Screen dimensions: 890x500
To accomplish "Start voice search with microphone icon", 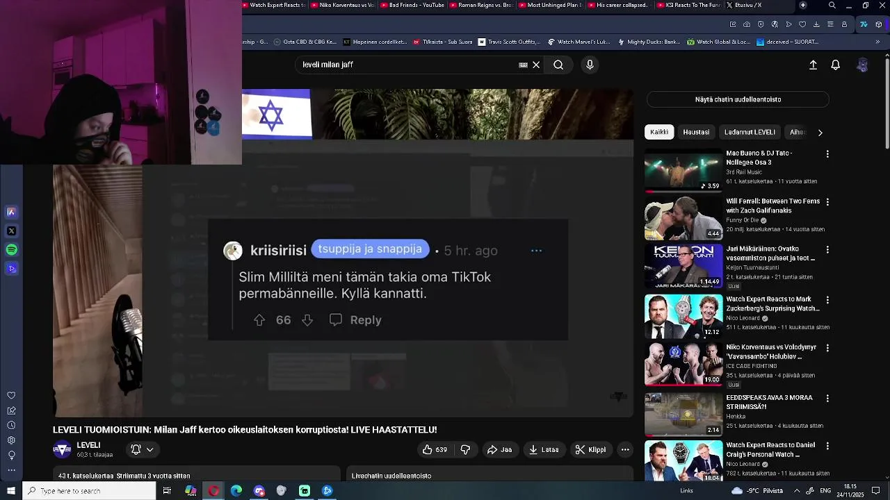I will (590, 65).
